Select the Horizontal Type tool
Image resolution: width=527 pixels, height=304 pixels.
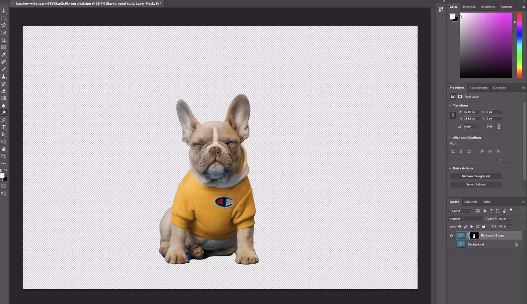coord(4,127)
